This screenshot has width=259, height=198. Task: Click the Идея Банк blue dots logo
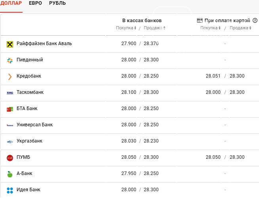10,190
